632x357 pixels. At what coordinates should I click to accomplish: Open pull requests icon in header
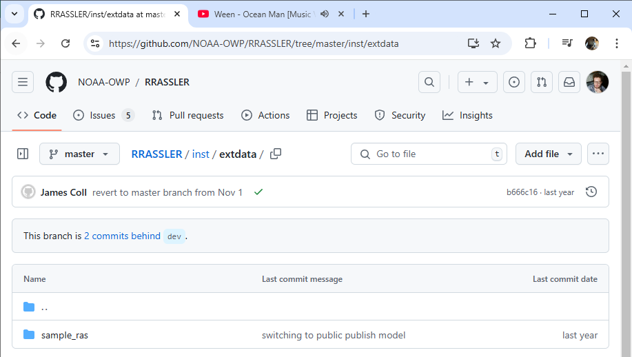pyautogui.click(x=542, y=82)
